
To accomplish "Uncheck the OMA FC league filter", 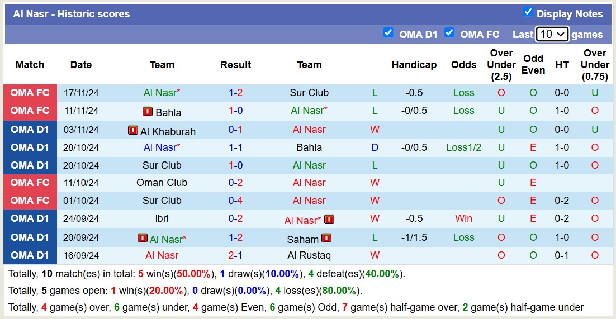I will 449,33.
